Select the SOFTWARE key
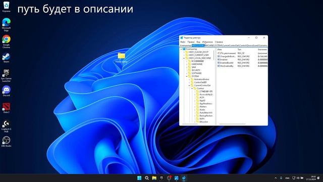 196,73
